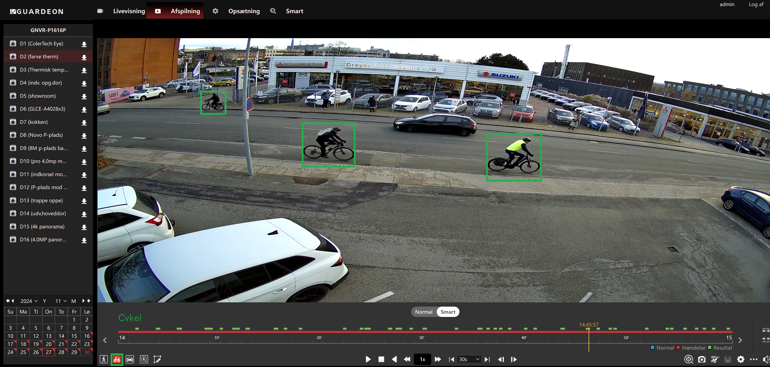
Task: Open the 30s skip interval dropdown
Action: (469, 359)
